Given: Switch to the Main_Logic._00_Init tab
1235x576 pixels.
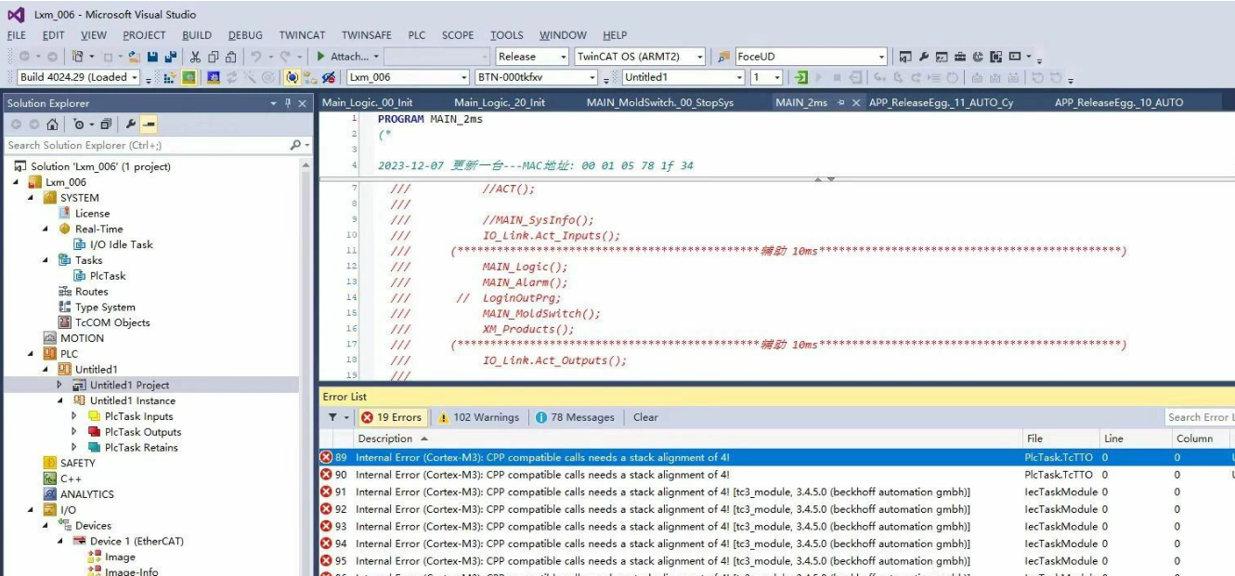Looking at the screenshot, I should pos(367,102).
